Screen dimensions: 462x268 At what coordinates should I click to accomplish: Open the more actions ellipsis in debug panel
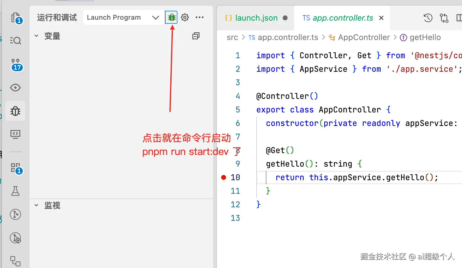(x=200, y=18)
